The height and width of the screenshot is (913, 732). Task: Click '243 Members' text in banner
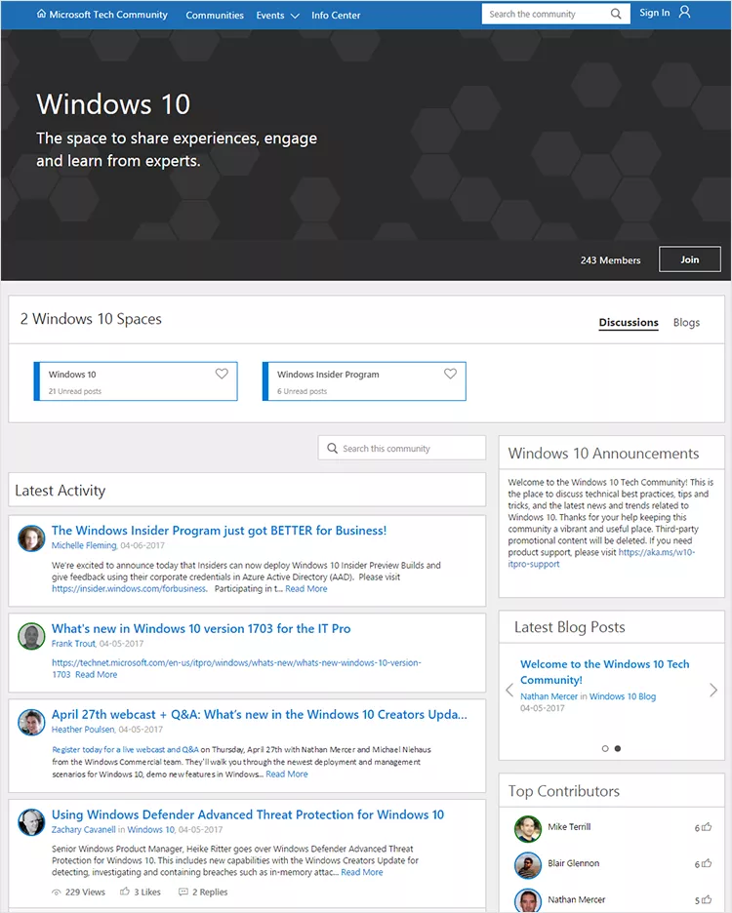click(610, 260)
